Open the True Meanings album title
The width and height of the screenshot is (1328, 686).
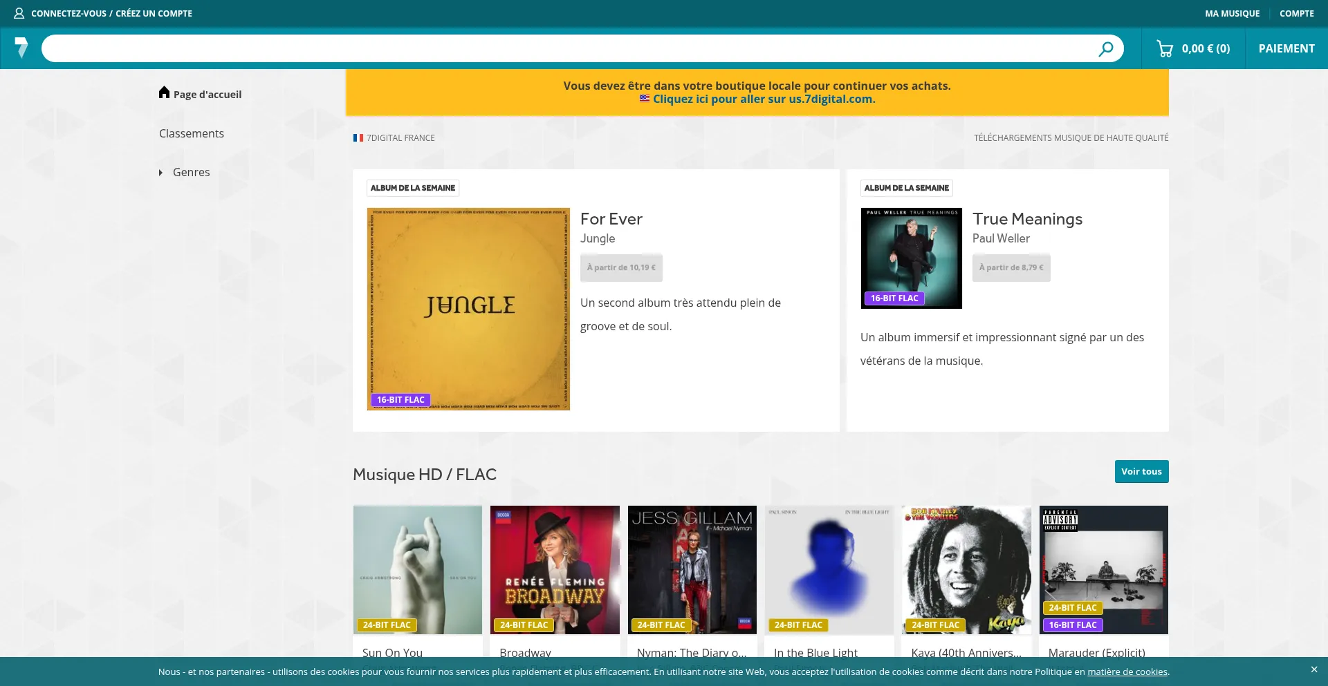[1027, 219]
